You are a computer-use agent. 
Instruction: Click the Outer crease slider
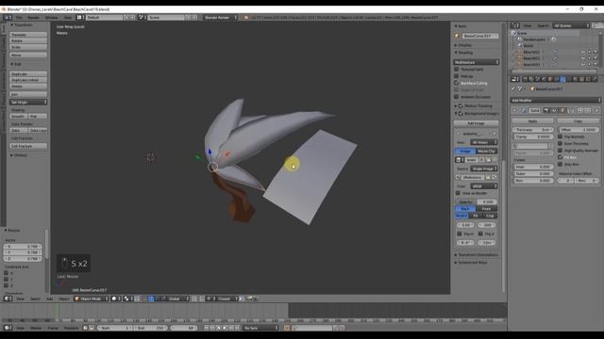(533, 173)
